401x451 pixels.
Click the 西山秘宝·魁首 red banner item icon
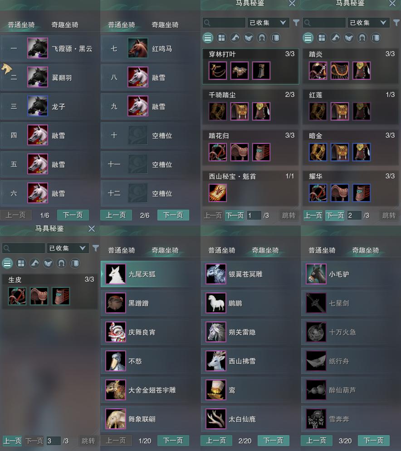[217, 193]
